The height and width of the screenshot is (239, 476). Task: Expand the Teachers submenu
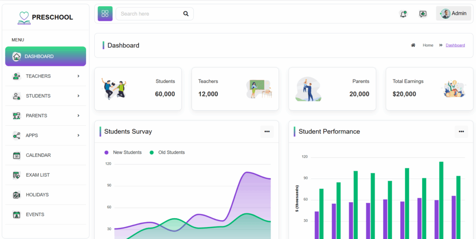point(78,76)
